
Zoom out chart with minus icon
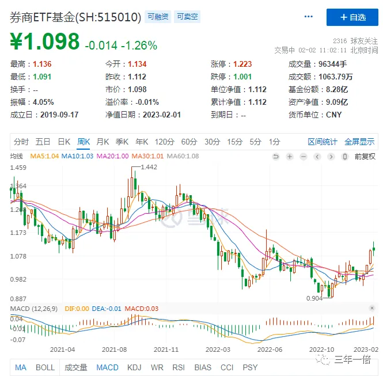tap(304, 157)
